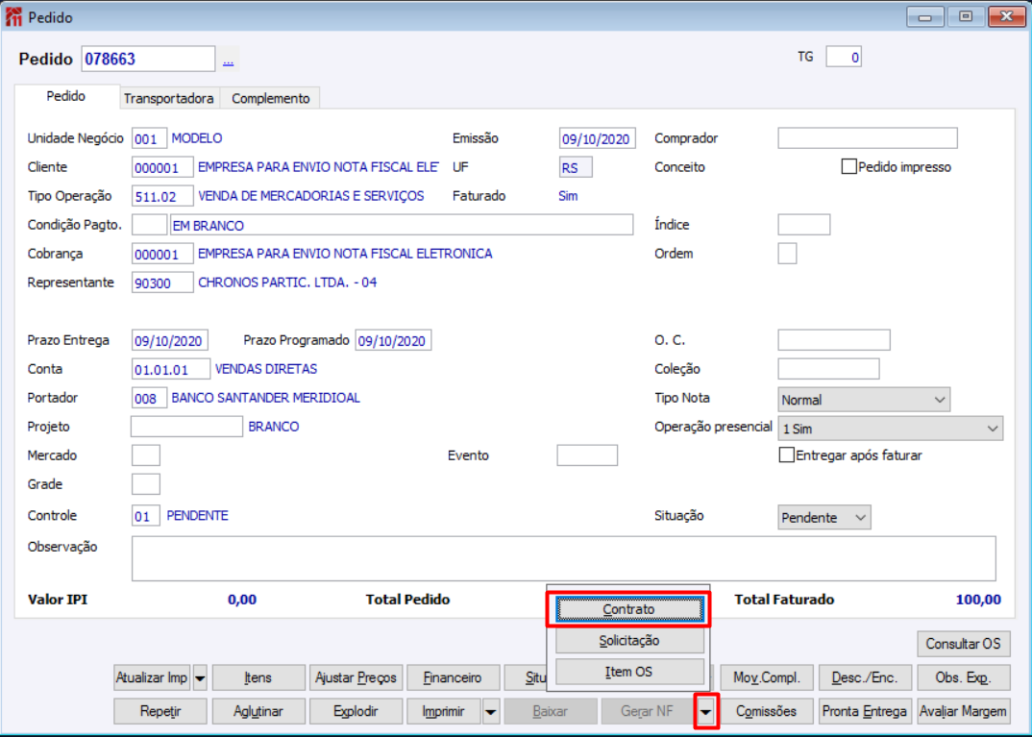
Task: Click the Evento input field
Action: (587, 455)
